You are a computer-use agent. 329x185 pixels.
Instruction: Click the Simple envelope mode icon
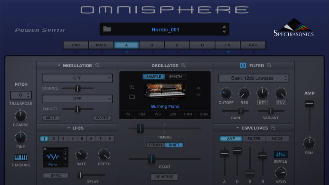click(x=280, y=154)
